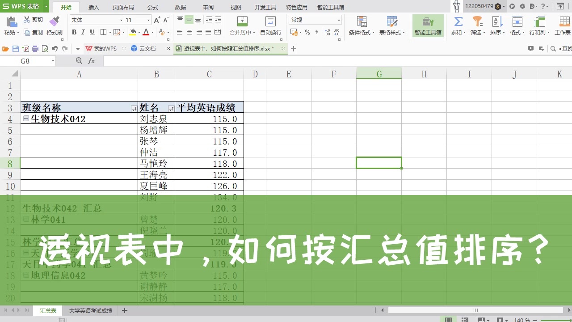Click the Undo arrow icon
This screenshot has height=322, width=572.
pyautogui.click(x=55, y=49)
